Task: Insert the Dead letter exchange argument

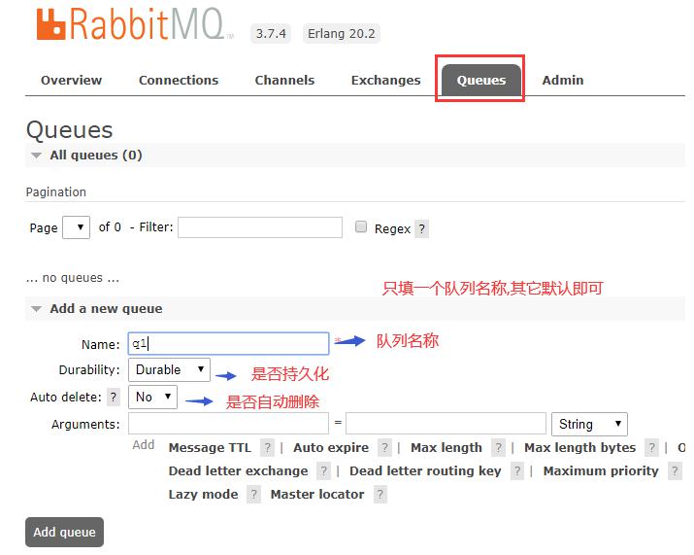Action: point(238,470)
